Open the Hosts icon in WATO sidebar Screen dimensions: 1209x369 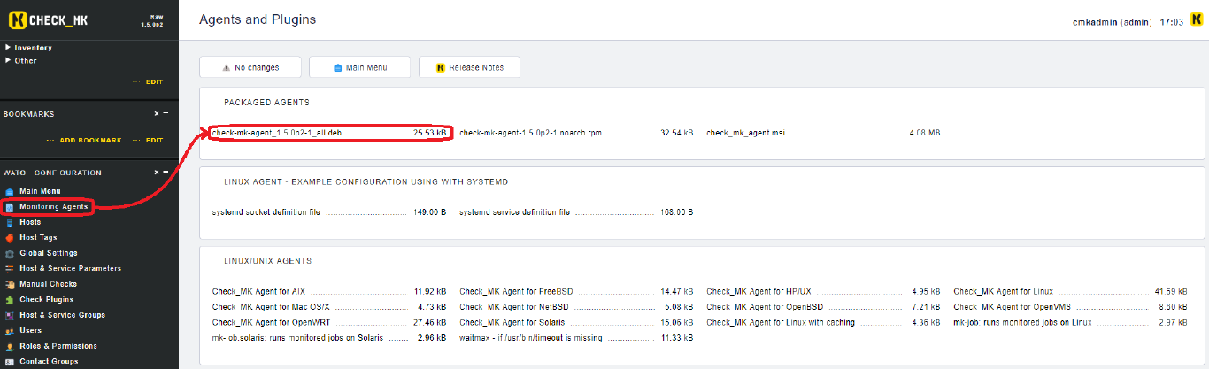coord(10,222)
